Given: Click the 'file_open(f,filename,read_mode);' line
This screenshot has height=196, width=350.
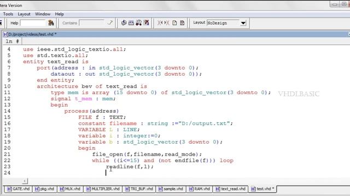Looking at the screenshot, I should coord(147,154).
